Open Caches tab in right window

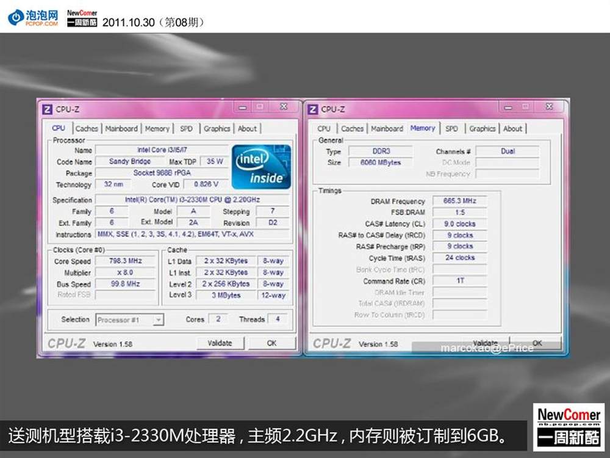click(x=353, y=128)
